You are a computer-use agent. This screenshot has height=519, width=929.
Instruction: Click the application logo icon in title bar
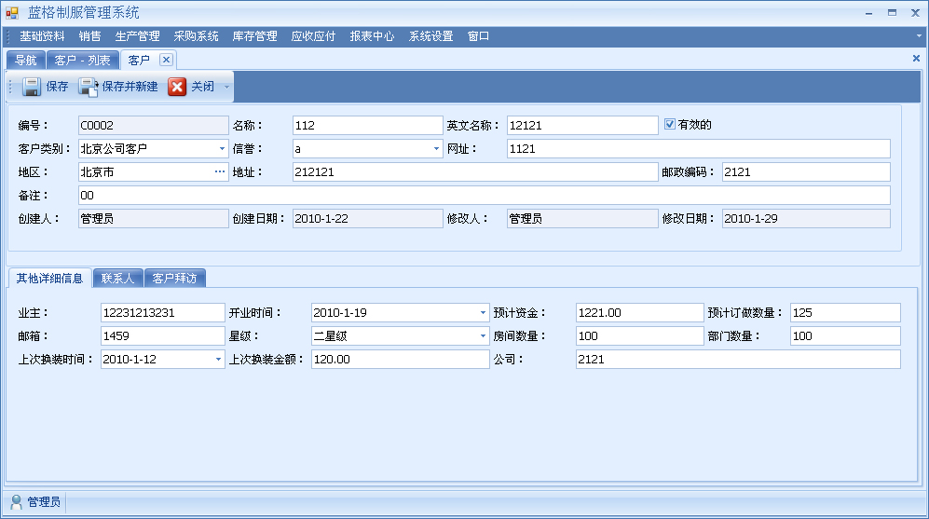pyautogui.click(x=12, y=12)
